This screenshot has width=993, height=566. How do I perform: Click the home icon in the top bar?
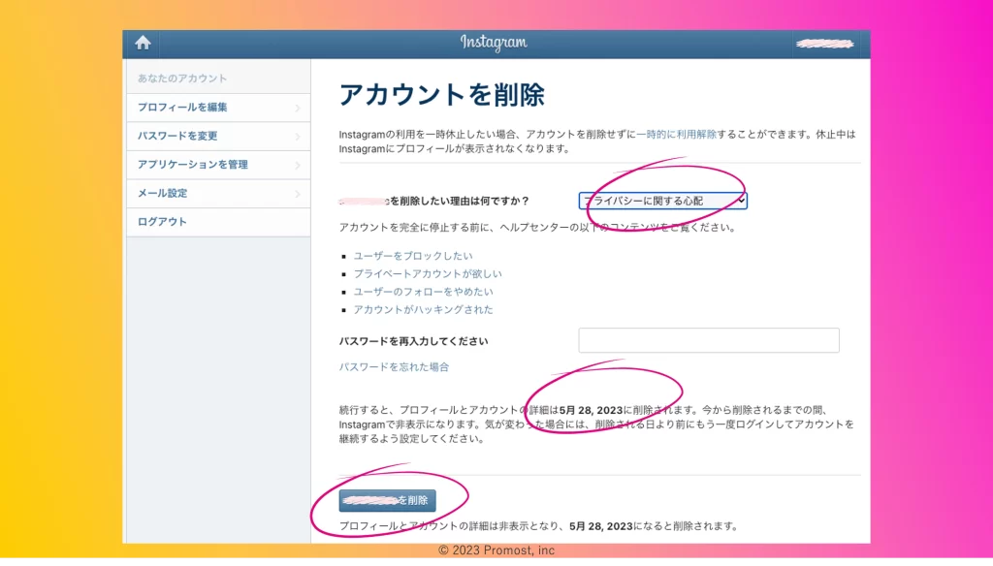point(143,43)
